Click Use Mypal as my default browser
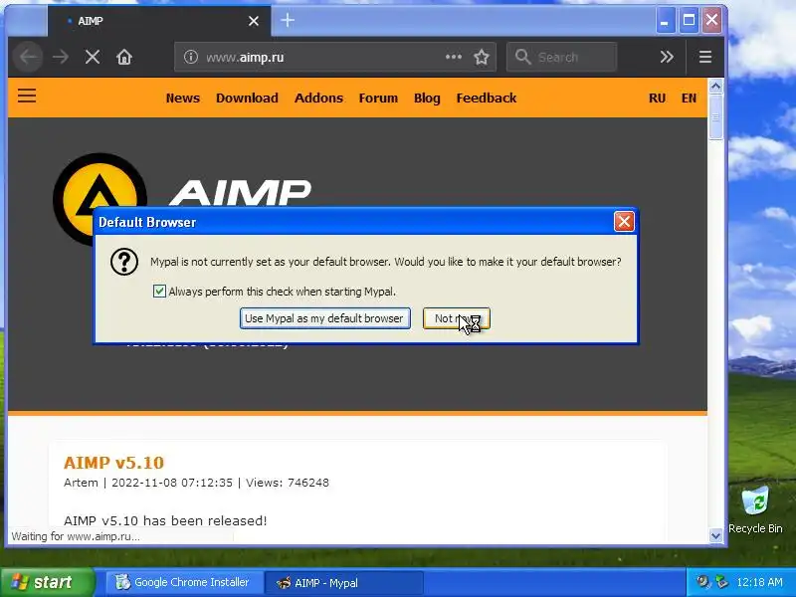The height and width of the screenshot is (597, 796). 325,318
